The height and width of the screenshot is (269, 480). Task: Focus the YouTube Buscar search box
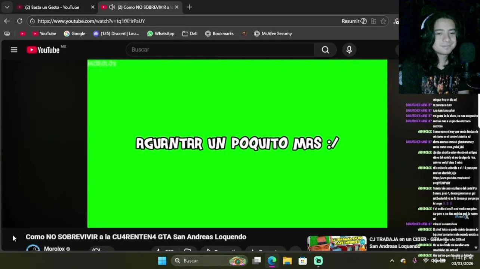pyautogui.click(x=221, y=50)
